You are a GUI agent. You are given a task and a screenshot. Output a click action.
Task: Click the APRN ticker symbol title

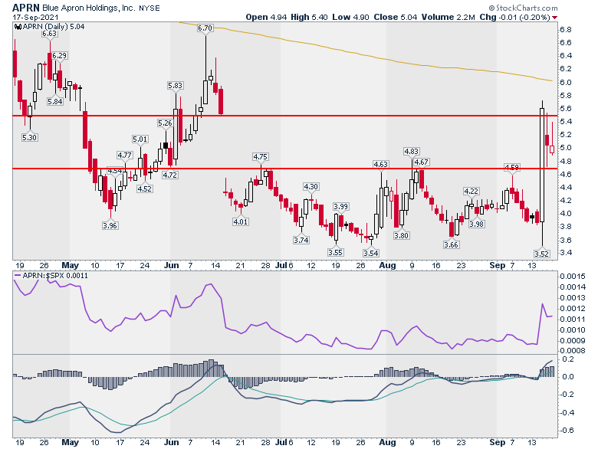click(x=25, y=8)
